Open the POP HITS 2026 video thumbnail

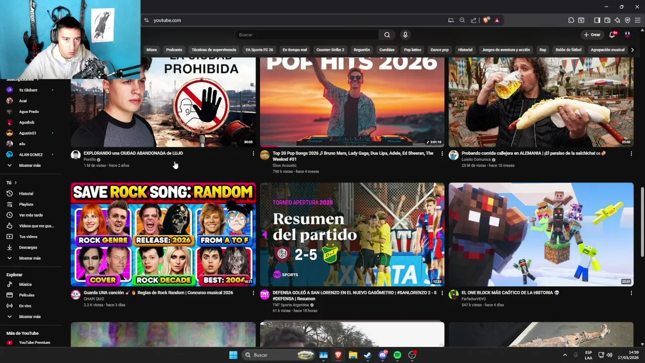[352, 102]
